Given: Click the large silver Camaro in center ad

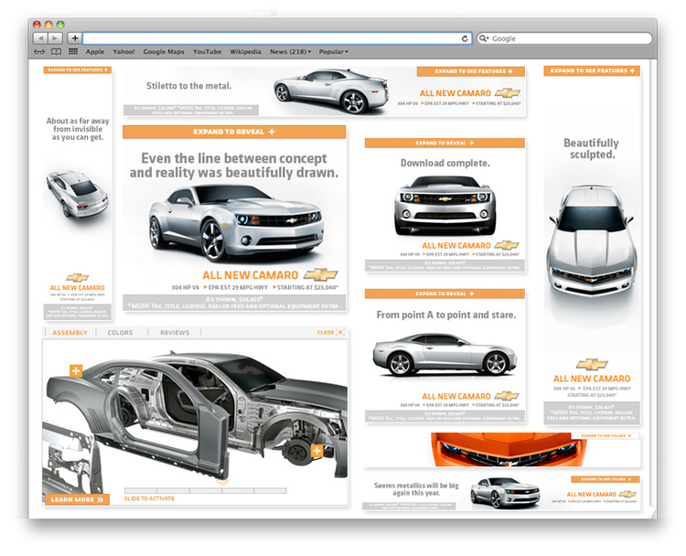Looking at the screenshot, I should coord(236,222).
